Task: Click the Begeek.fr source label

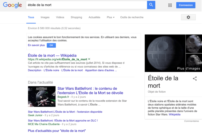Action: tap(63, 97)
